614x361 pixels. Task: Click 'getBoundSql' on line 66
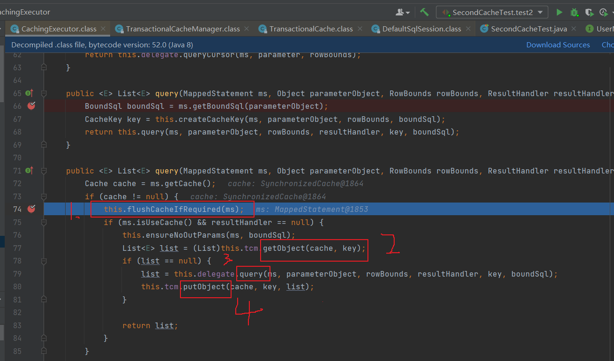[218, 106]
